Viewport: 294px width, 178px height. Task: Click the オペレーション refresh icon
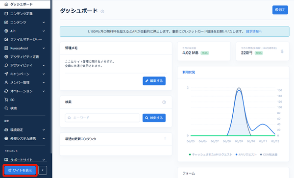[x=6, y=91]
